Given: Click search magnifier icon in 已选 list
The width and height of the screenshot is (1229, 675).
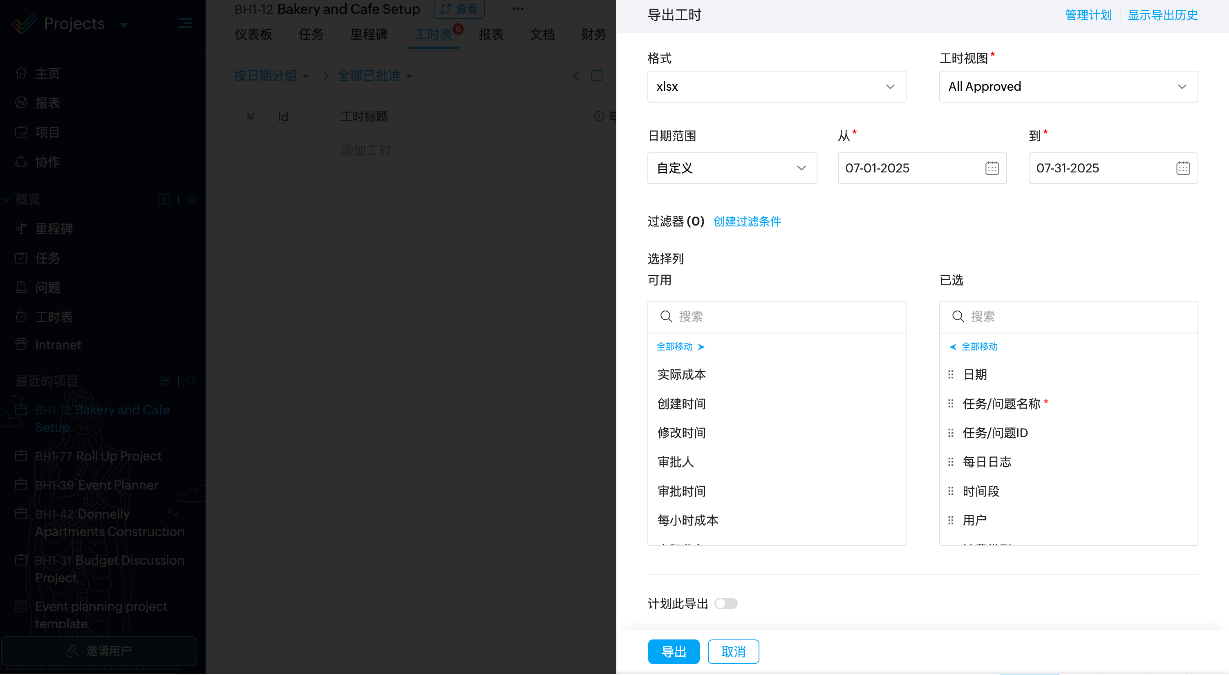Looking at the screenshot, I should pos(958,317).
